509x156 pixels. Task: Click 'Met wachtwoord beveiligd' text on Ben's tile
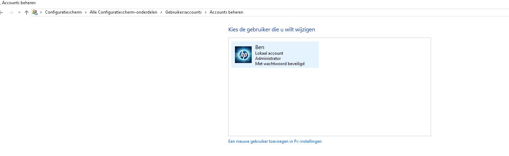280,64
